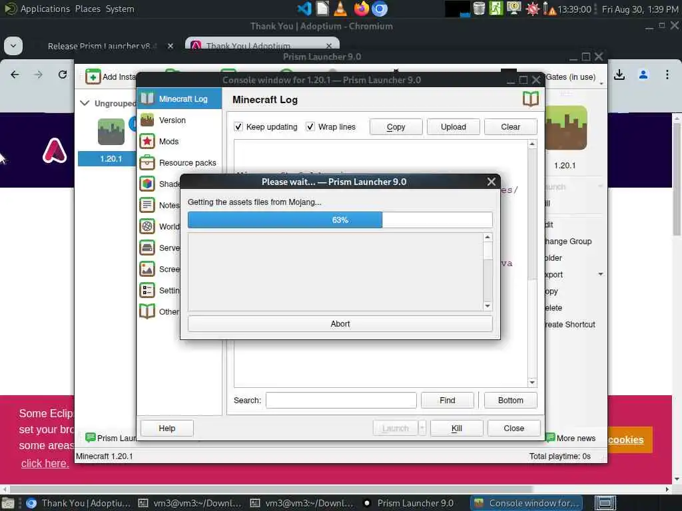Viewport: 682px width, 511px height.
Task: Click the Version grass block icon
Action: [x=147, y=120]
